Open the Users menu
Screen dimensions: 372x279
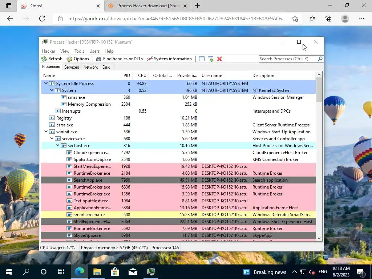coord(94,51)
